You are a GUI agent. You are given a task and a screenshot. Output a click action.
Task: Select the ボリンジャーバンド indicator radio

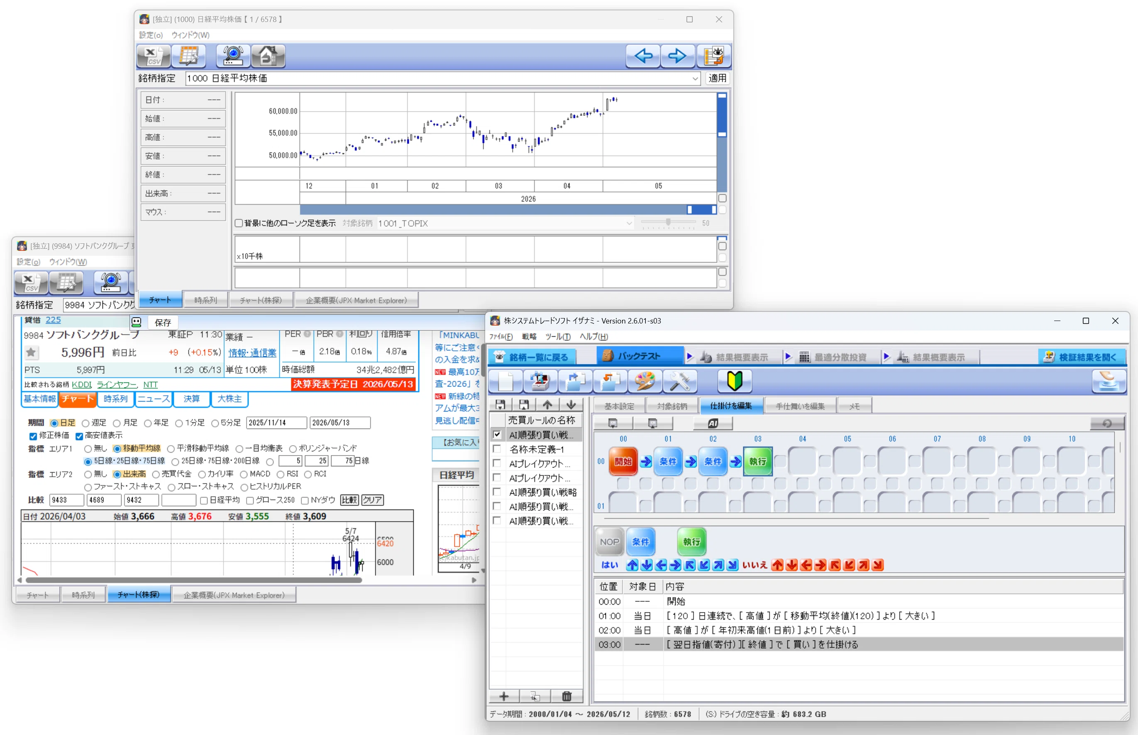click(293, 448)
